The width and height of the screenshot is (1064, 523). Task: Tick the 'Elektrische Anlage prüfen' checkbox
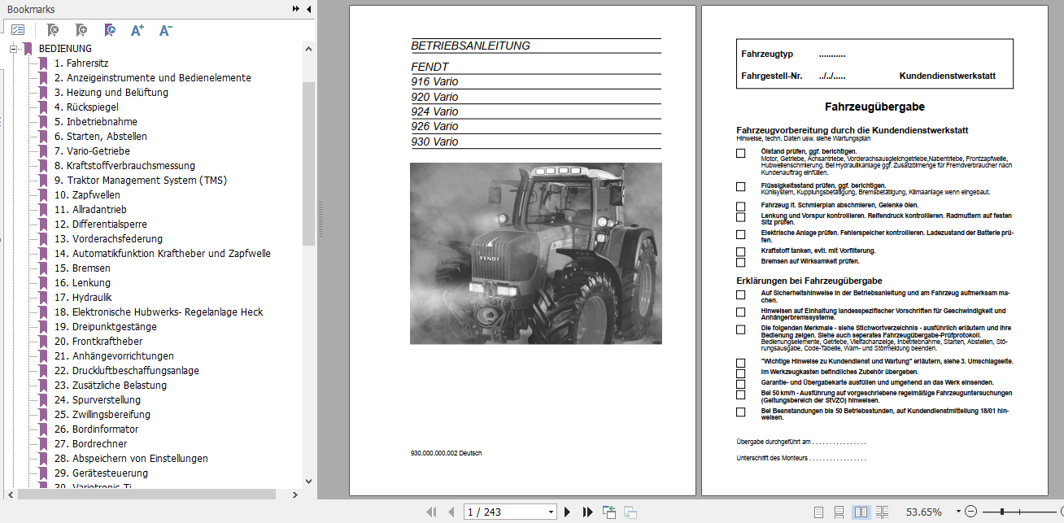tap(740, 234)
